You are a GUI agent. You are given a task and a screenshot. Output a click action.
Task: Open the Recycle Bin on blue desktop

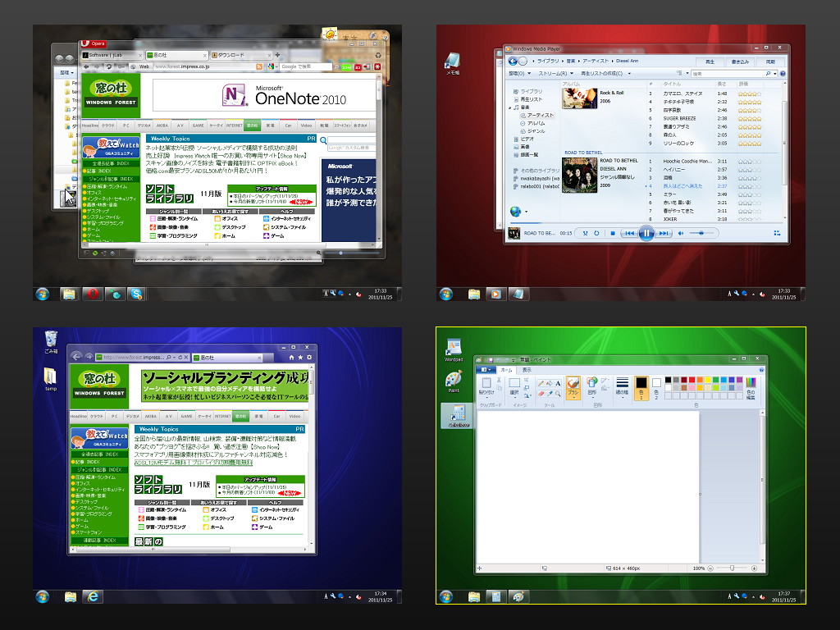click(x=51, y=342)
